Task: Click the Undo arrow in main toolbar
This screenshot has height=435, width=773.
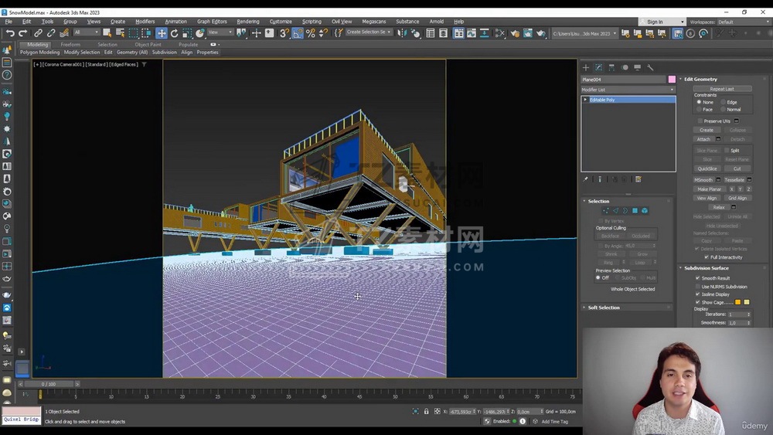Action: (10, 33)
